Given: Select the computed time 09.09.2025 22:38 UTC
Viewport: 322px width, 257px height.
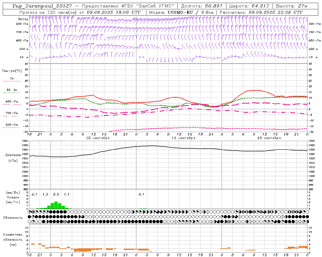Looking at the screenshot, I should 276,12.
